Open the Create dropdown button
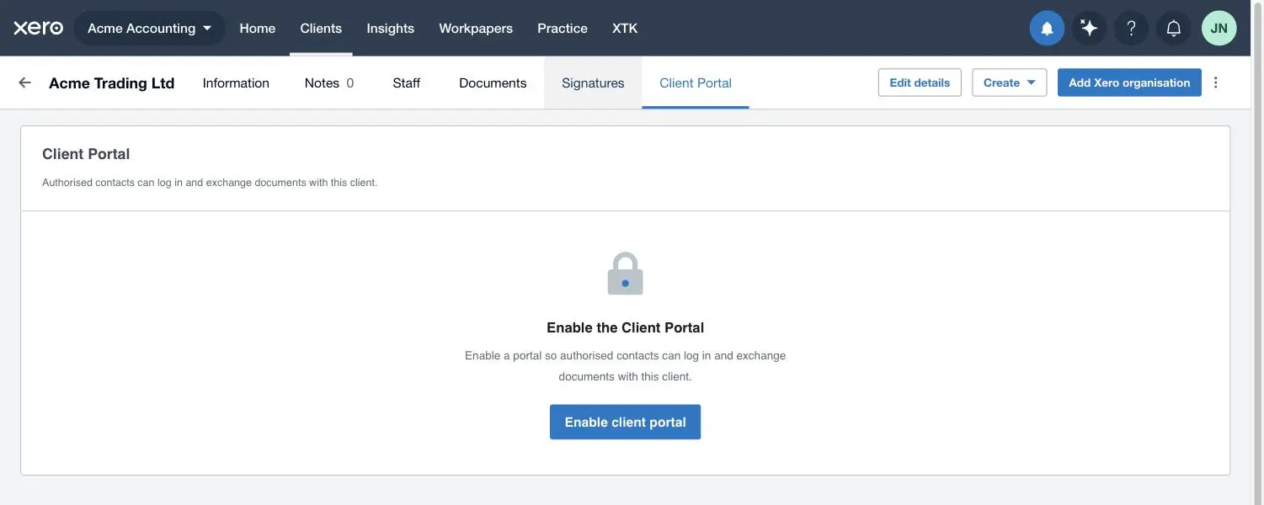Screen dimensions: 1264x505 coord(1009,82)
